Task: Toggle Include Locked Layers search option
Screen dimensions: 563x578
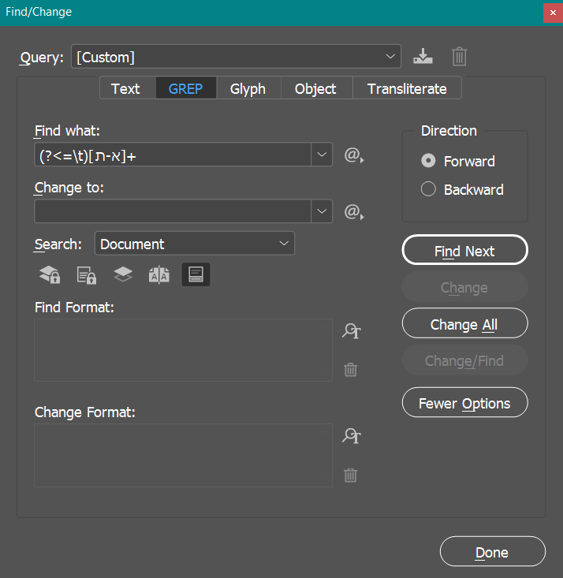Action: 50,274
